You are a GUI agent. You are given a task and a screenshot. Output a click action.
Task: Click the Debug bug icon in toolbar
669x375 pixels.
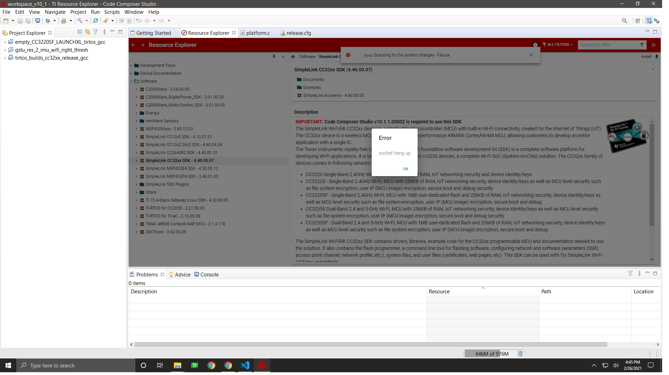[x=48, y=21]
